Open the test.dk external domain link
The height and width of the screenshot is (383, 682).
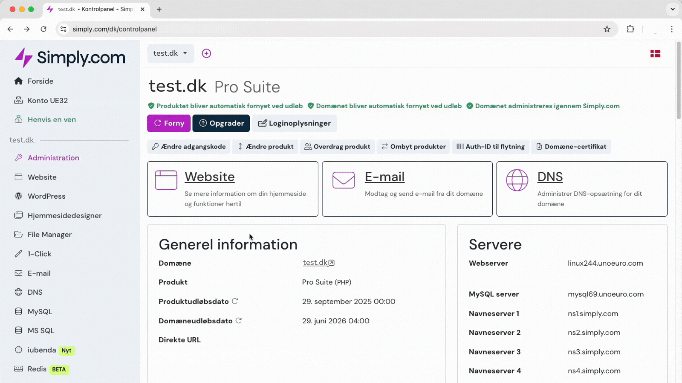click(318, 262)
